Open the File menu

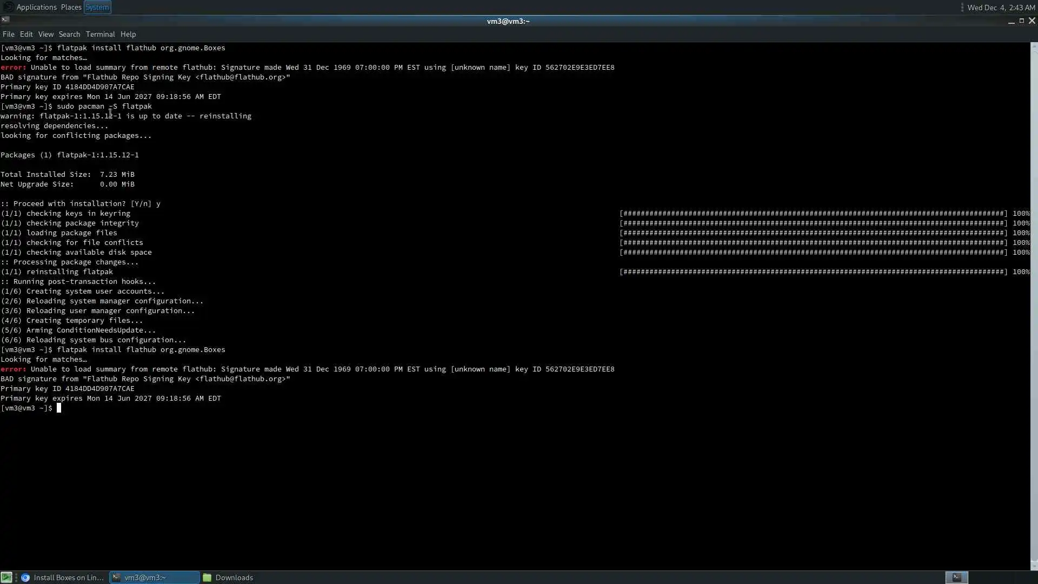tap(8, 34)
